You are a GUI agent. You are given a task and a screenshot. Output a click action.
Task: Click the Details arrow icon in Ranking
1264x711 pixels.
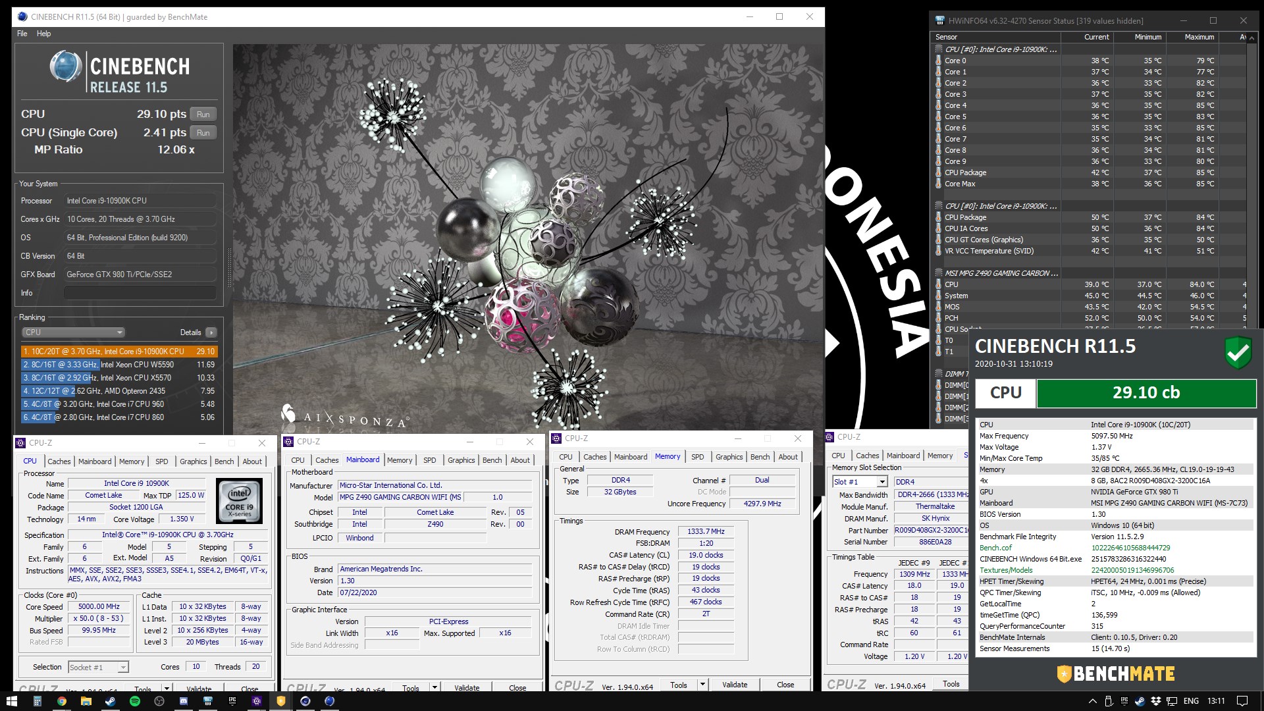(x=211, y=332)
